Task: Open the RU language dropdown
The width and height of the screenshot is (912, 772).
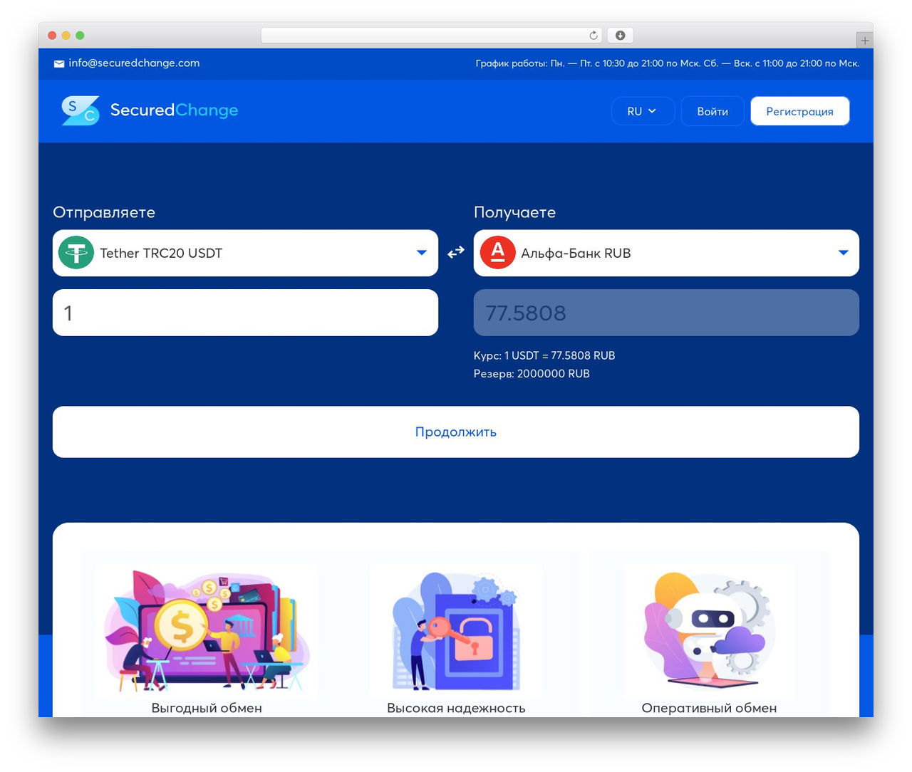Action: point(643,111)
